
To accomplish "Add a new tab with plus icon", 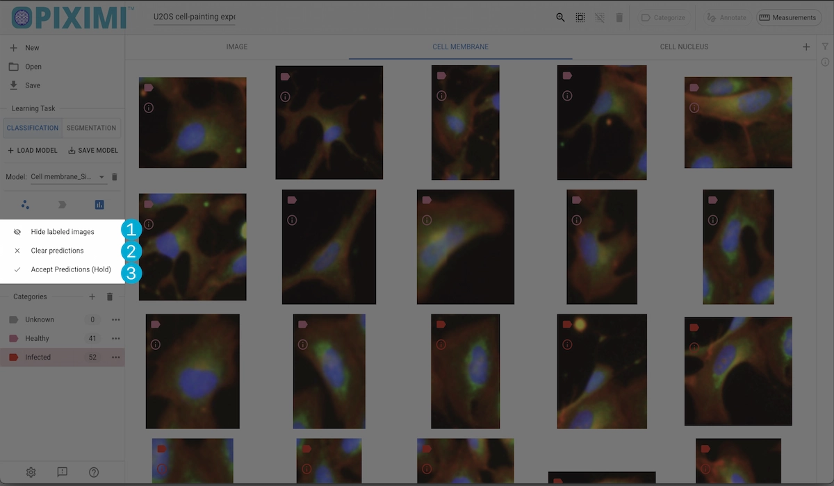I will click(806, 47).
